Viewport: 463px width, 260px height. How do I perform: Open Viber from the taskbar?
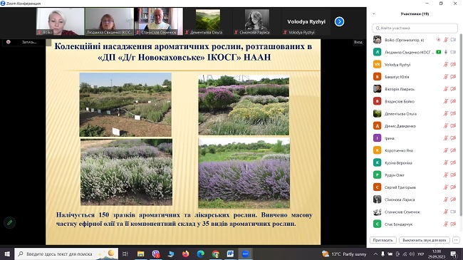coord(155,254)
